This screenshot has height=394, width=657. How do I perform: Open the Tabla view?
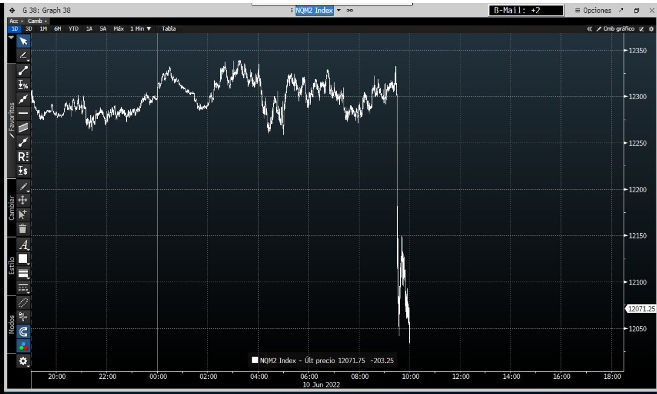pyautogui.click(x=169, y=28)
